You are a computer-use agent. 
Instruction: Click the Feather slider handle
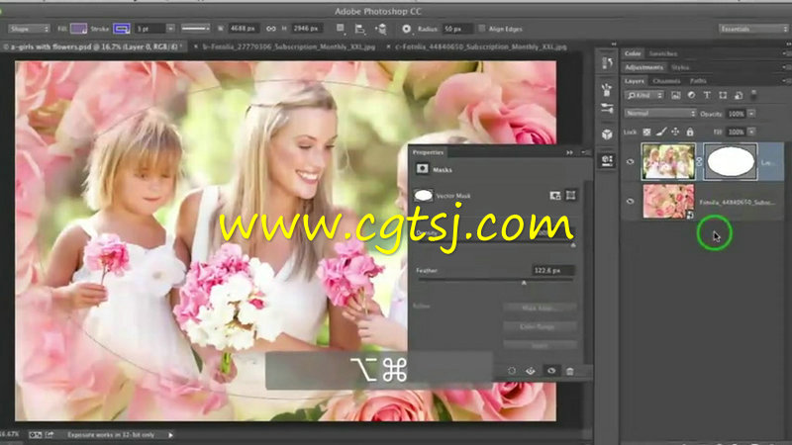524,283
